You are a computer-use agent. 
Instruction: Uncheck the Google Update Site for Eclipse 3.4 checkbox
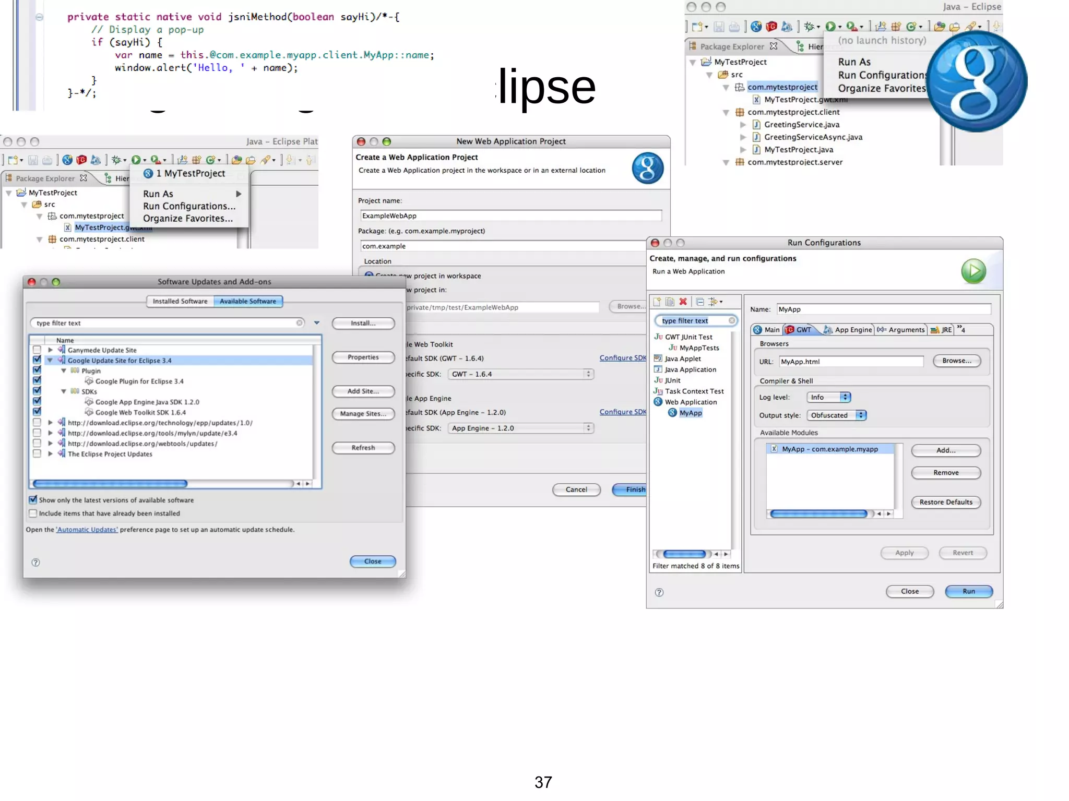pyautogui.click(x=37, y=360)
